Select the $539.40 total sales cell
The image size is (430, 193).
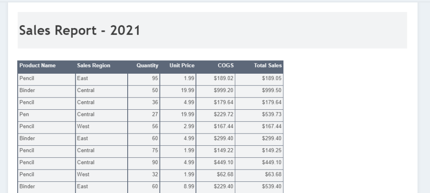click(272, 186)
